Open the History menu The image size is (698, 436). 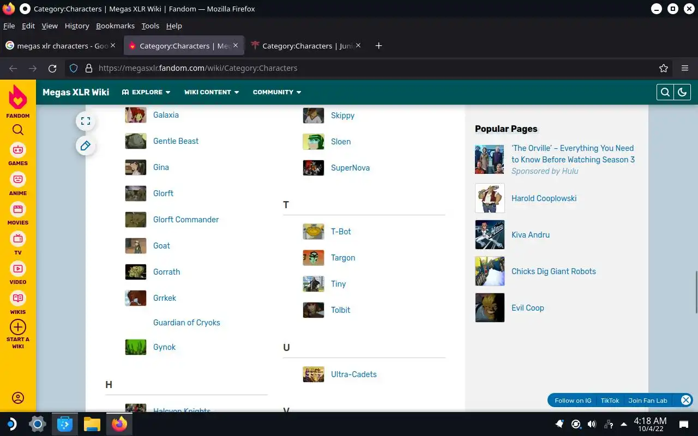click(x=76, y=26)
